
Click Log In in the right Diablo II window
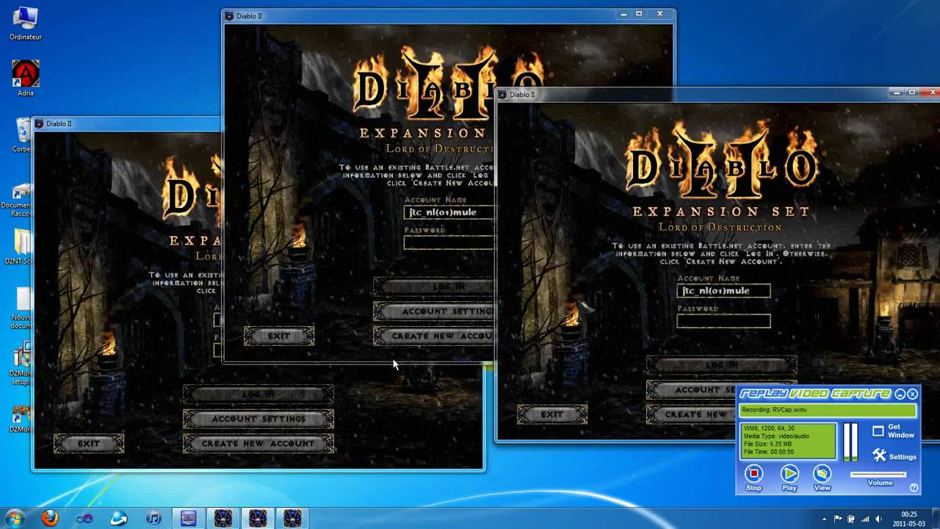click(x=722, y=365)
